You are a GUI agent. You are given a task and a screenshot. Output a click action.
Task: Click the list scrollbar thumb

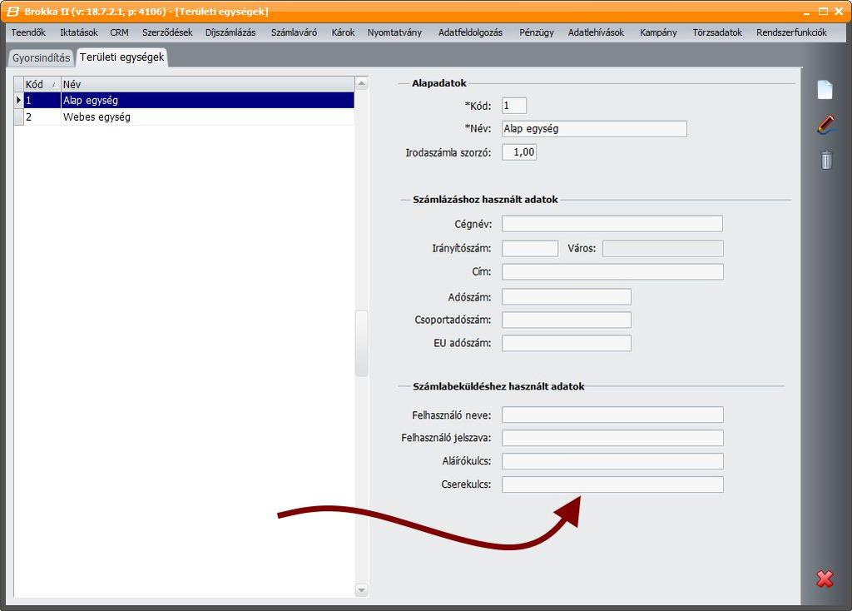tap(361, 343)
